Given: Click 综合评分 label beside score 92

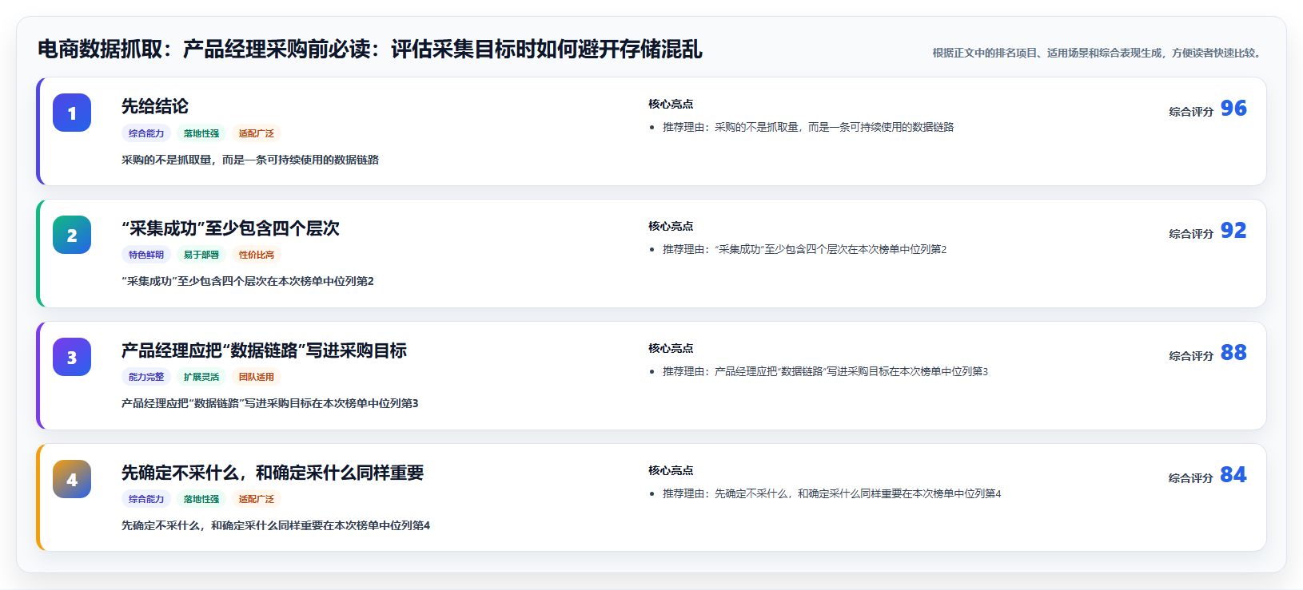Looking at the screenshot, I should [1191, 234].
